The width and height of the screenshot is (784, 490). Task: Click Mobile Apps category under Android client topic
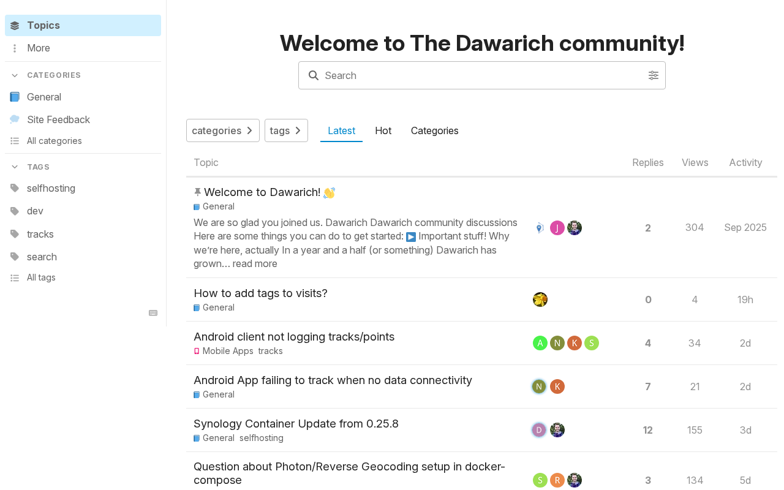224,351
